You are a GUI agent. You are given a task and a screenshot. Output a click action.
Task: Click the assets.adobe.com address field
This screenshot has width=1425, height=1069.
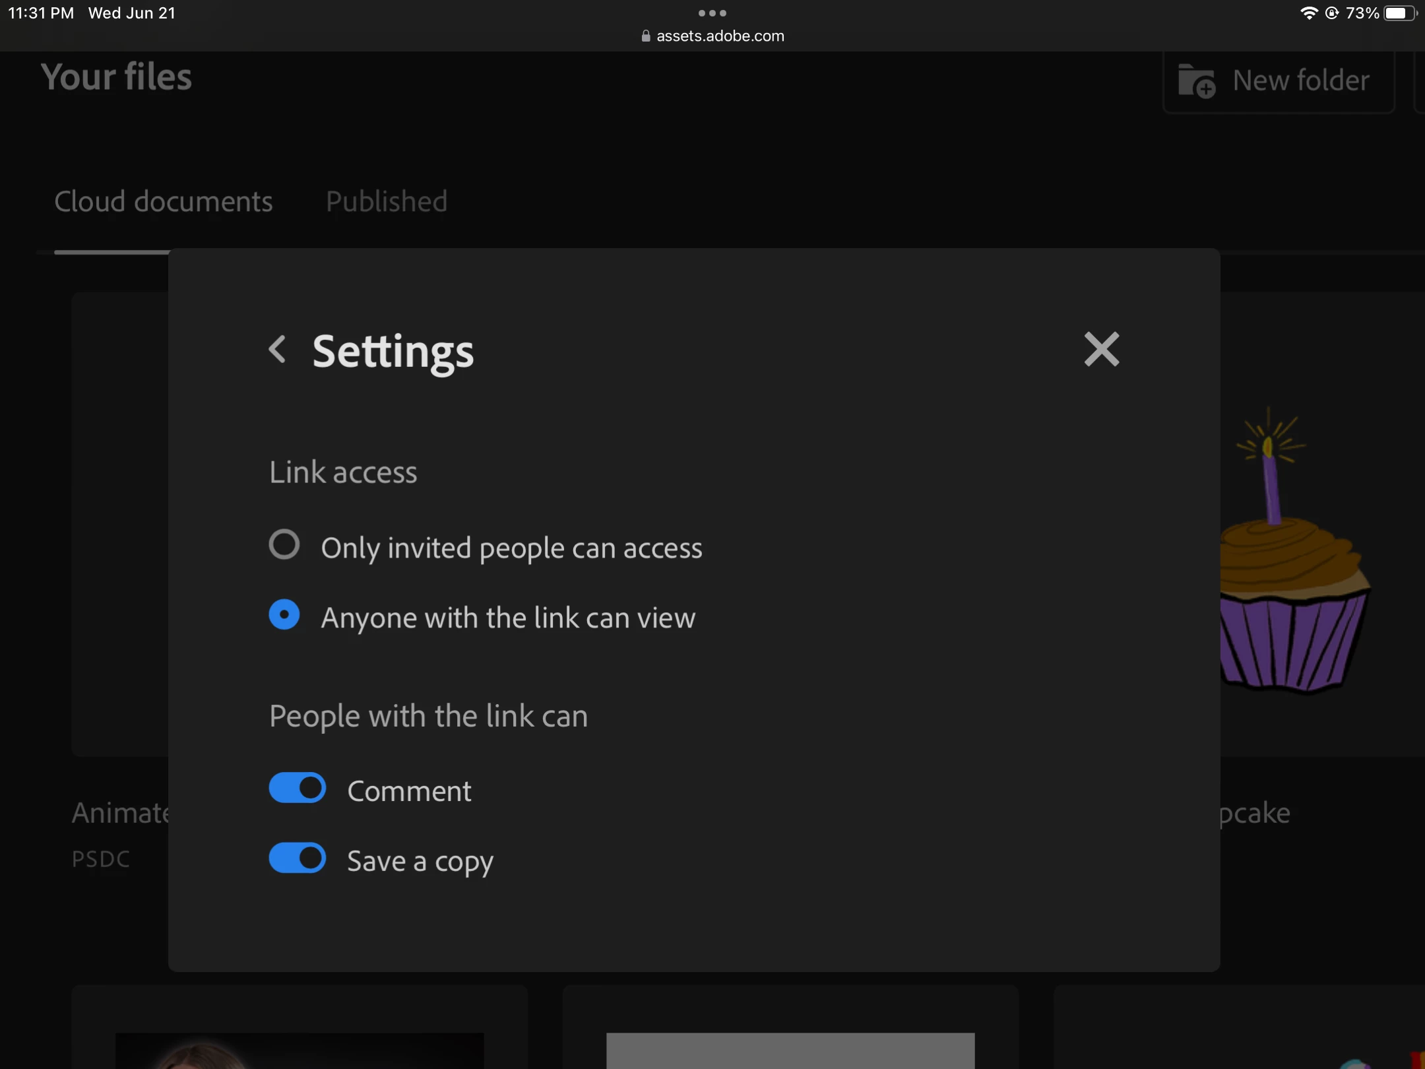pyautogui.click(x=720, y=36)
